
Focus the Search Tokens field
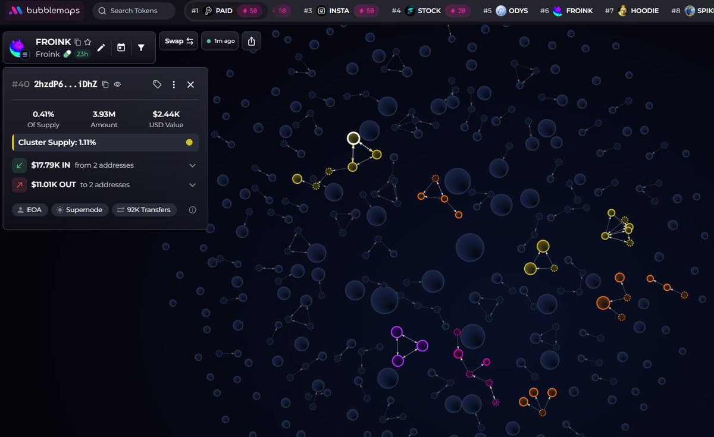[x=134, y=11]
